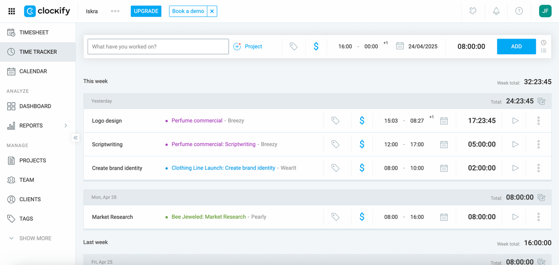The height and width of the screenshot is (265, 559).
Task: Toggle billable status for Market Research entry
Action: [362, 217]
